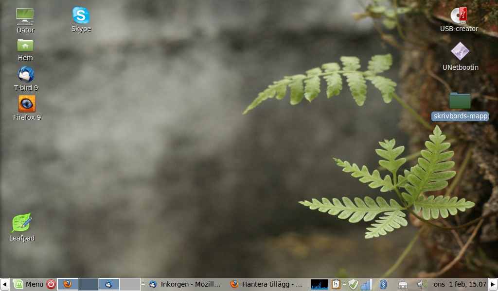Click the red power shutdown button
This screenshot has width=498, height=291.
51,284
